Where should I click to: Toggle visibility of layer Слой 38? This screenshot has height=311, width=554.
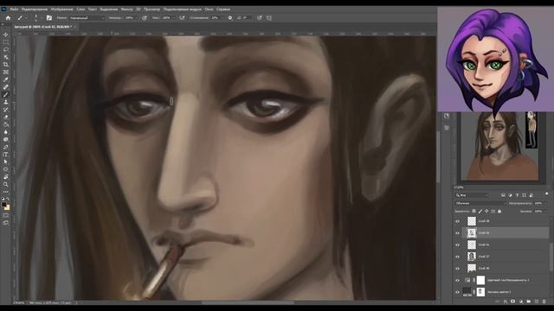[x=458, y=221]
